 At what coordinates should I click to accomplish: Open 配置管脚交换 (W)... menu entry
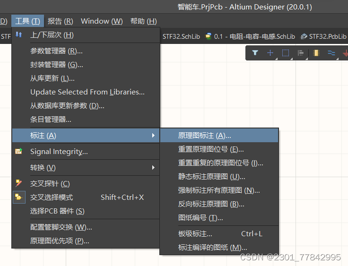[x=86, y=227]
